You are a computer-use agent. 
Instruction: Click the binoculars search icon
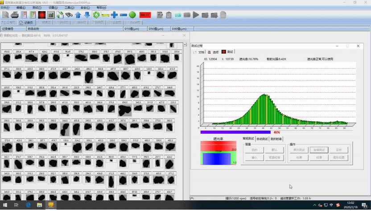click(x=69, y=15)
